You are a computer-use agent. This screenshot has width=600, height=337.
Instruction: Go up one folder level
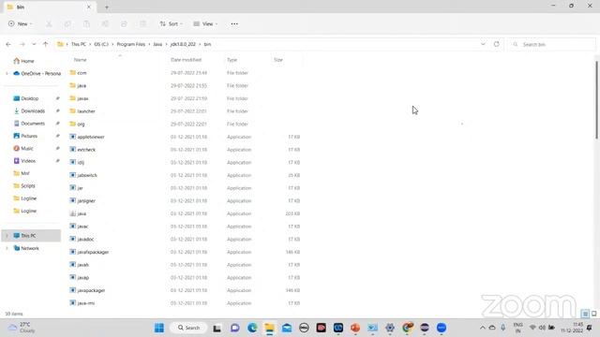tap(46, 44)
